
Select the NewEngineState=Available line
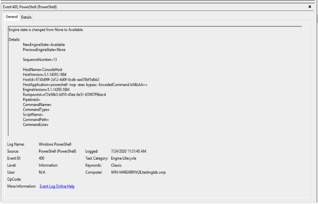[44, 45]
